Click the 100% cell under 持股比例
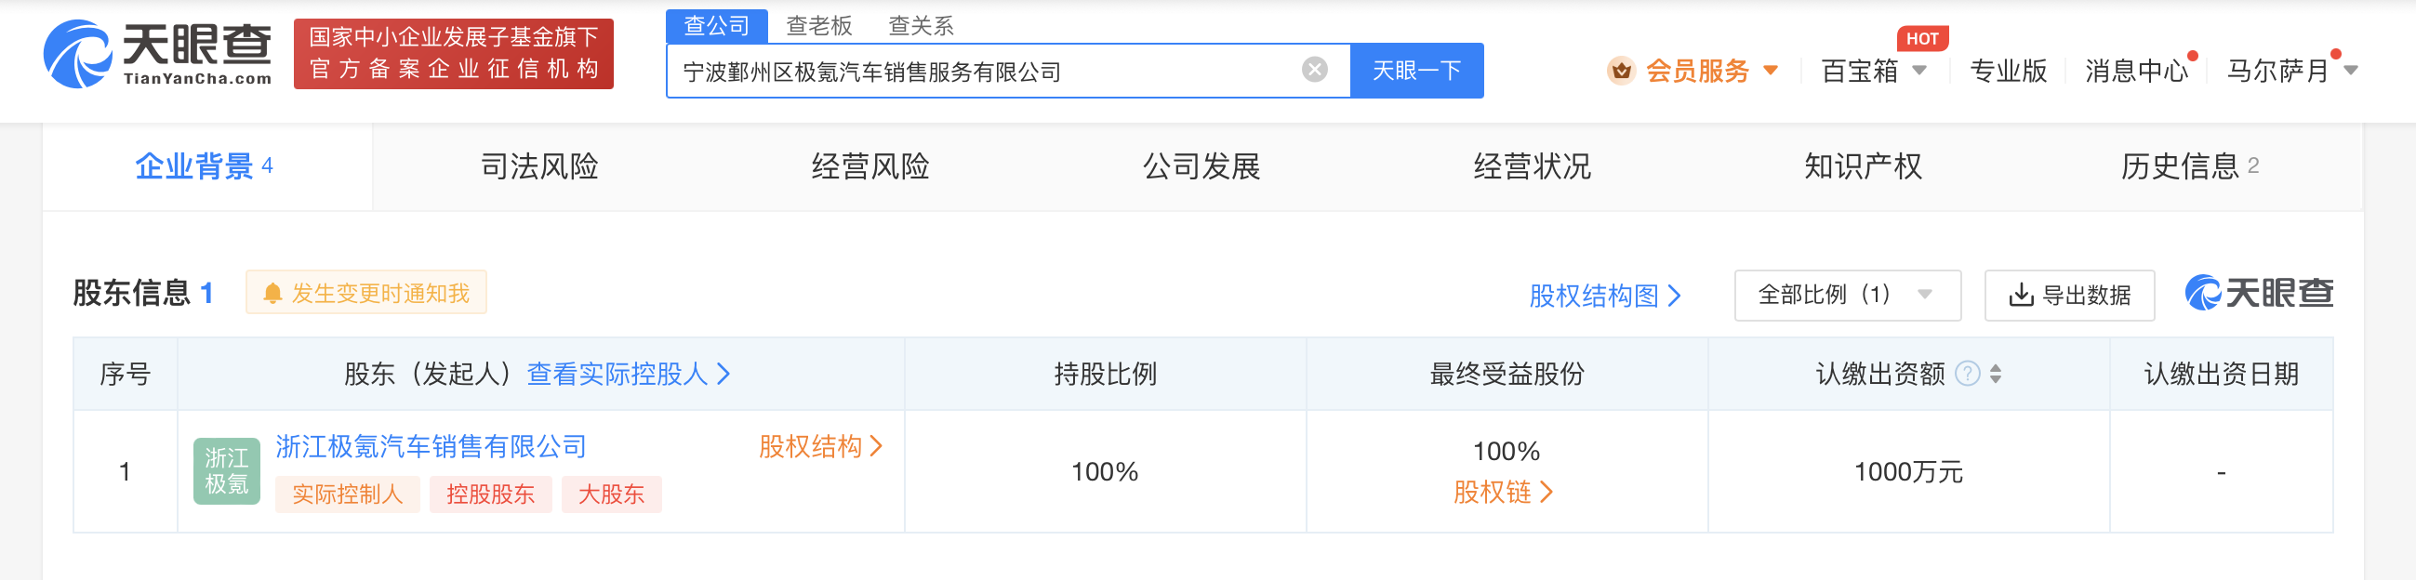Image resolution: width=2416 pixels, height=580 pixels. 1105,472
